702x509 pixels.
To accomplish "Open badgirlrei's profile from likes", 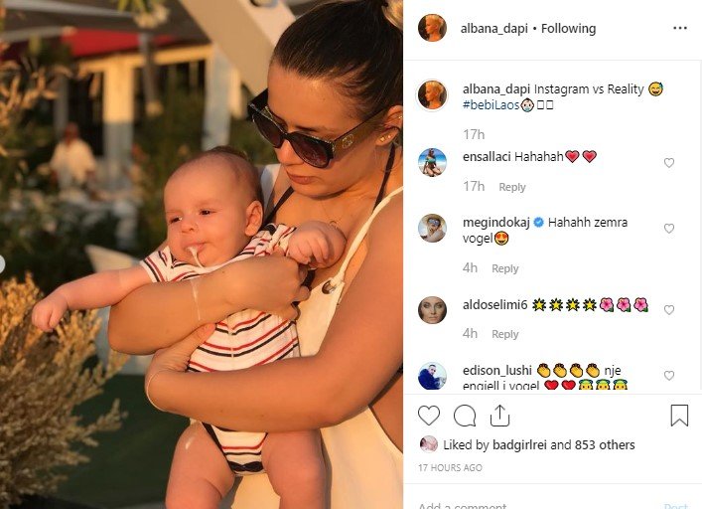I will tap(519, 445).
